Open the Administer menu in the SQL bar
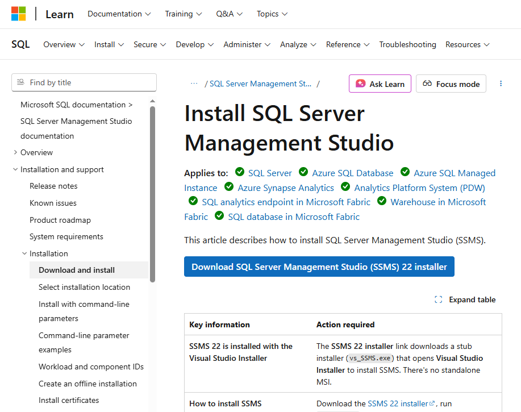The height and width of the screenshot is (412, 521). 247,44
